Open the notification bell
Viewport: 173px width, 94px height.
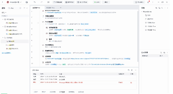pyautogui.click(x=148, y=2)
